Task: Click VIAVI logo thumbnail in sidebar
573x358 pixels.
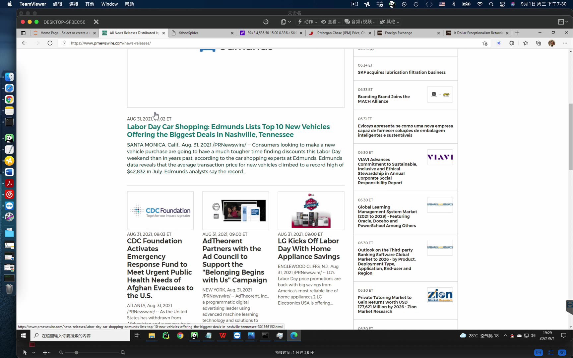Action: click(x=440, y=157)
